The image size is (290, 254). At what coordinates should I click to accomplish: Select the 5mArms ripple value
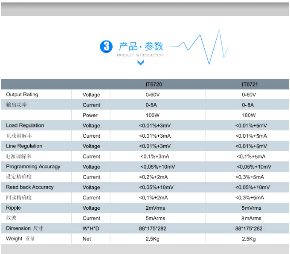click(155, 218)
